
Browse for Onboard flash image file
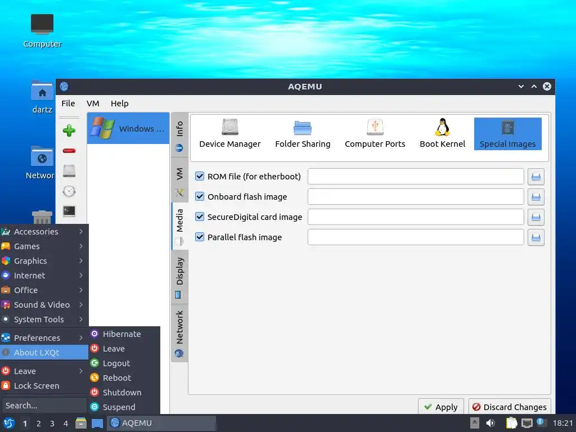pos(536,197)
